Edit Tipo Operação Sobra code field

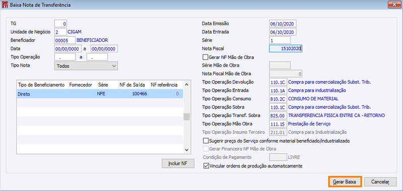(x=278, y=107)
